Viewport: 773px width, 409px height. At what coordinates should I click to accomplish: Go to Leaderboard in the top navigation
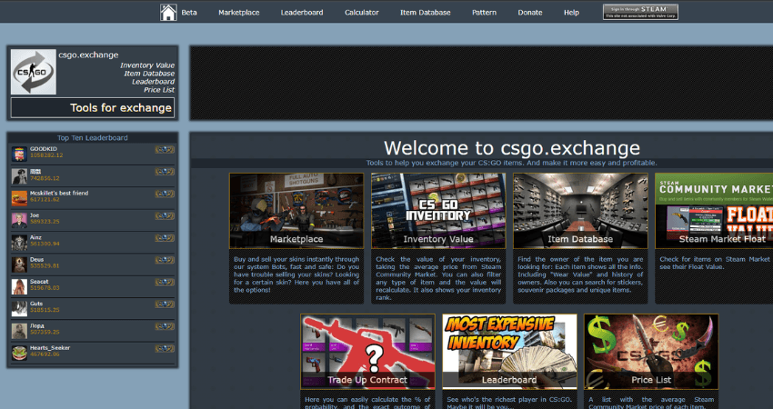[302, 13]
